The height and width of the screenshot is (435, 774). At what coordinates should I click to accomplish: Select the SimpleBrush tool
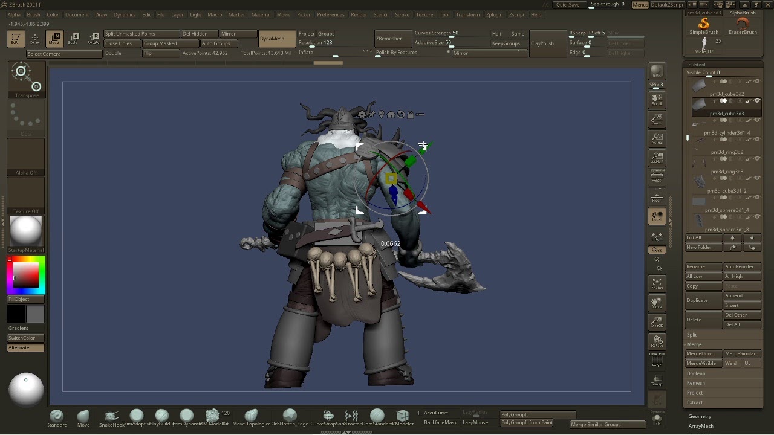704,26
